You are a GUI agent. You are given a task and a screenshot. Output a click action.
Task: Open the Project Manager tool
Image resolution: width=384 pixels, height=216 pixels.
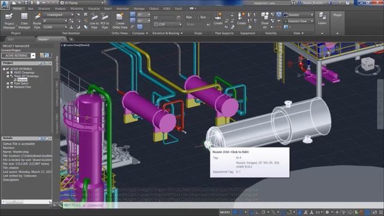(x=10, y=21)
